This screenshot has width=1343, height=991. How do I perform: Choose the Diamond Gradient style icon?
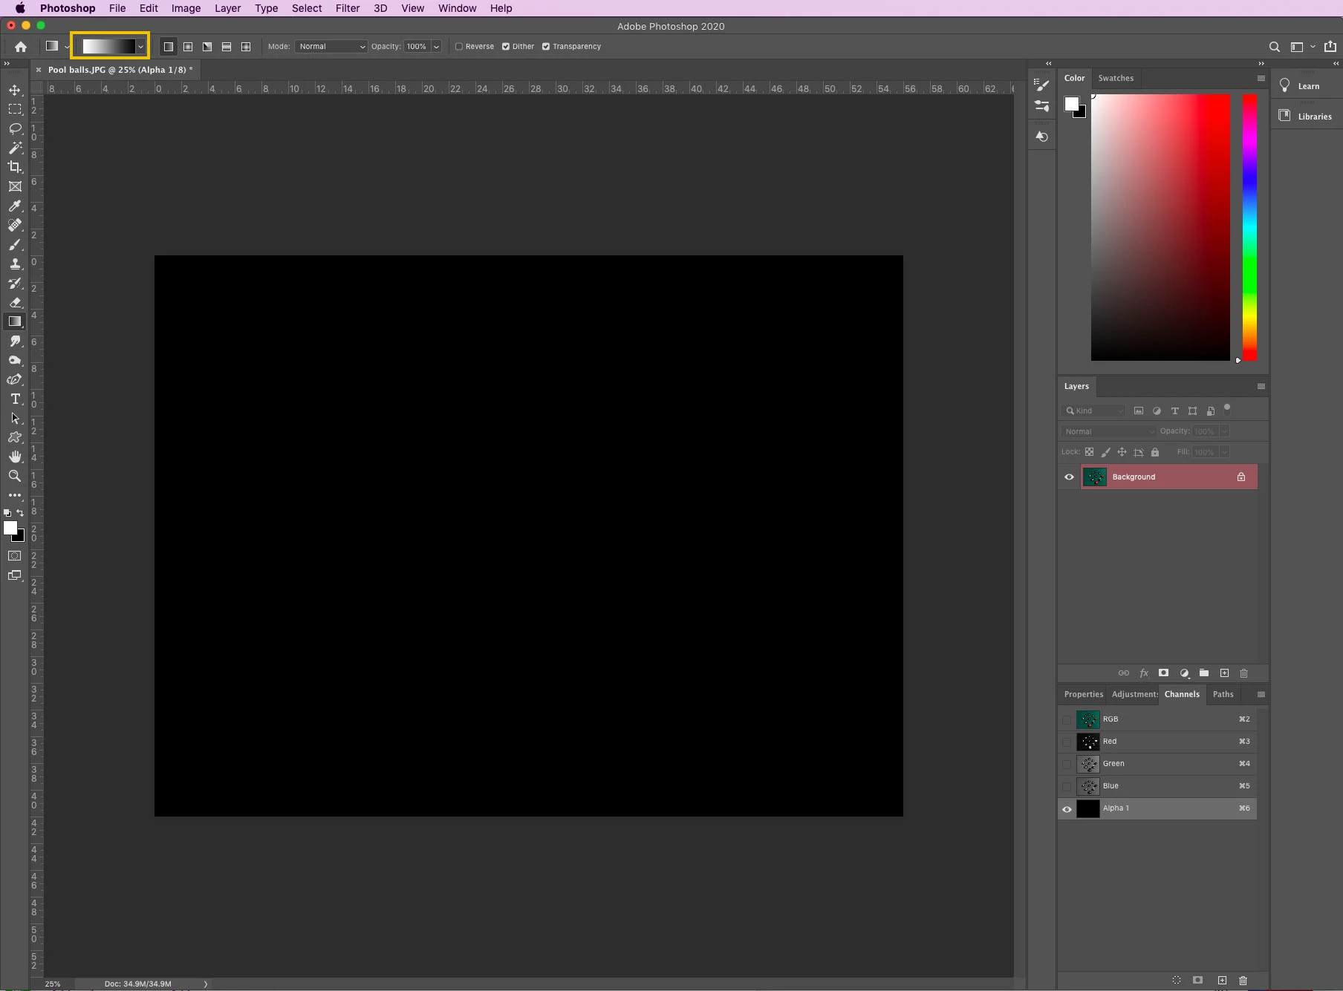[246, 47]
